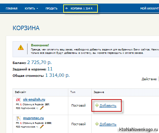Edit ok-english.ru with the pencil icon

(x=42, y=108)
